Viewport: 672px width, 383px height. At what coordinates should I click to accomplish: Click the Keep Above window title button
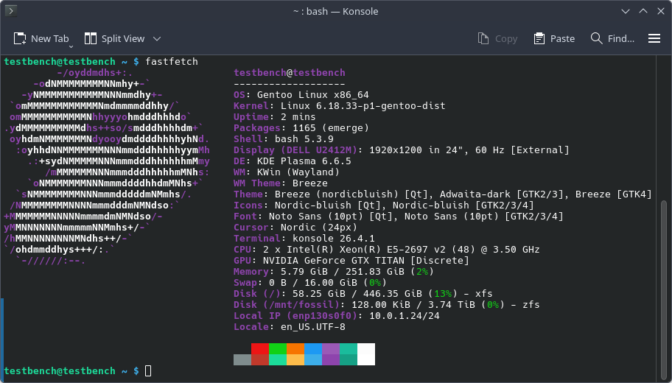pyautogui.click(x=643, y=11)
